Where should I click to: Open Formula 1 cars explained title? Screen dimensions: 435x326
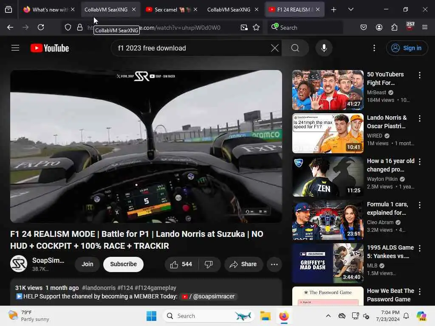click(387, 208)
